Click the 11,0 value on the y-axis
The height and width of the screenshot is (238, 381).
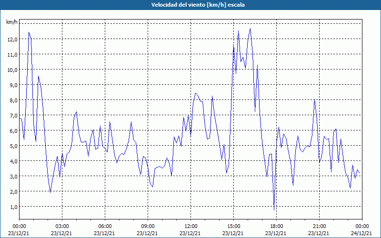coord(12,55)
